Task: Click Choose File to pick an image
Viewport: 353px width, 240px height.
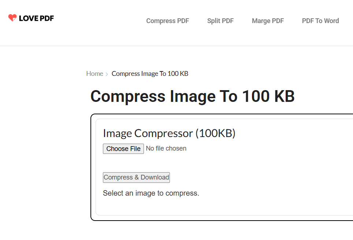Action: coord(123,148)
